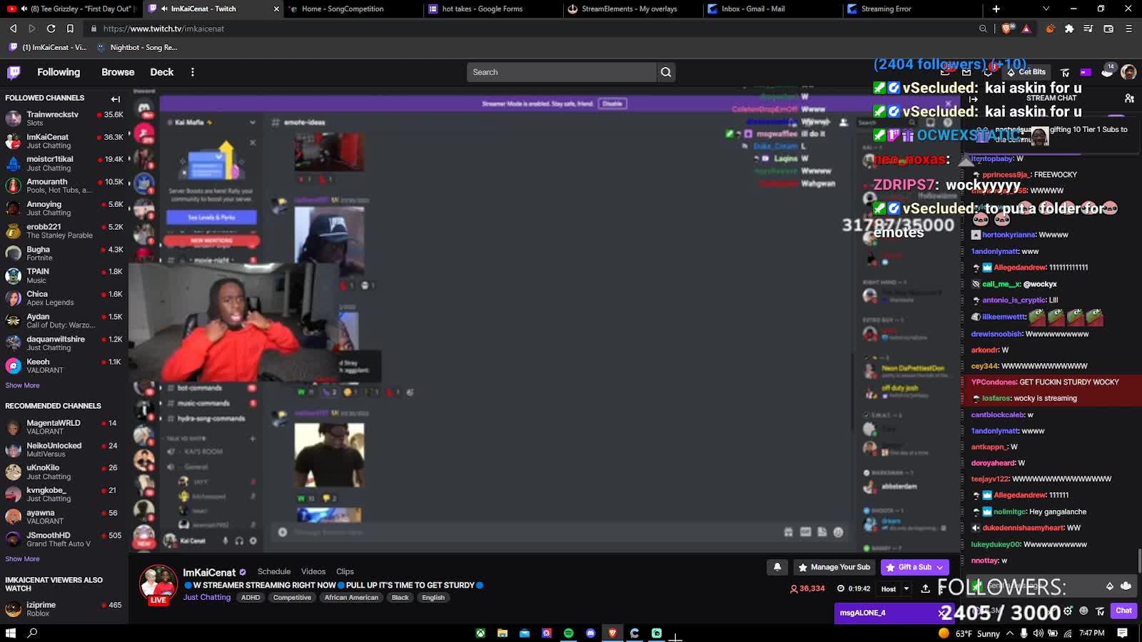Viewport: 1142px width, 642px height.
Task: Bookmark this page with the bookmark icon
Action: tap(70, 29)
